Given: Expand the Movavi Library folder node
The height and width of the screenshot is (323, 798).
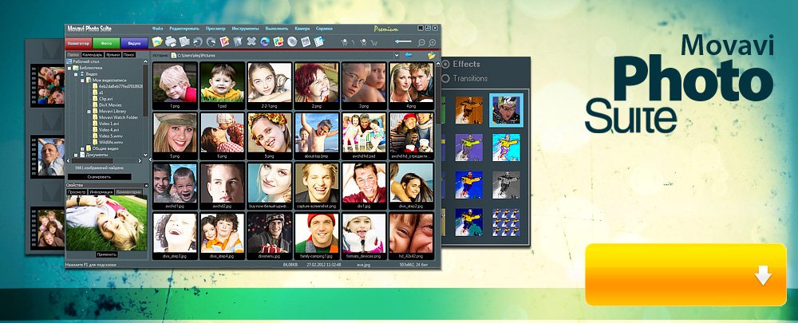Looking at the screenshot, I should click(89, 112).
